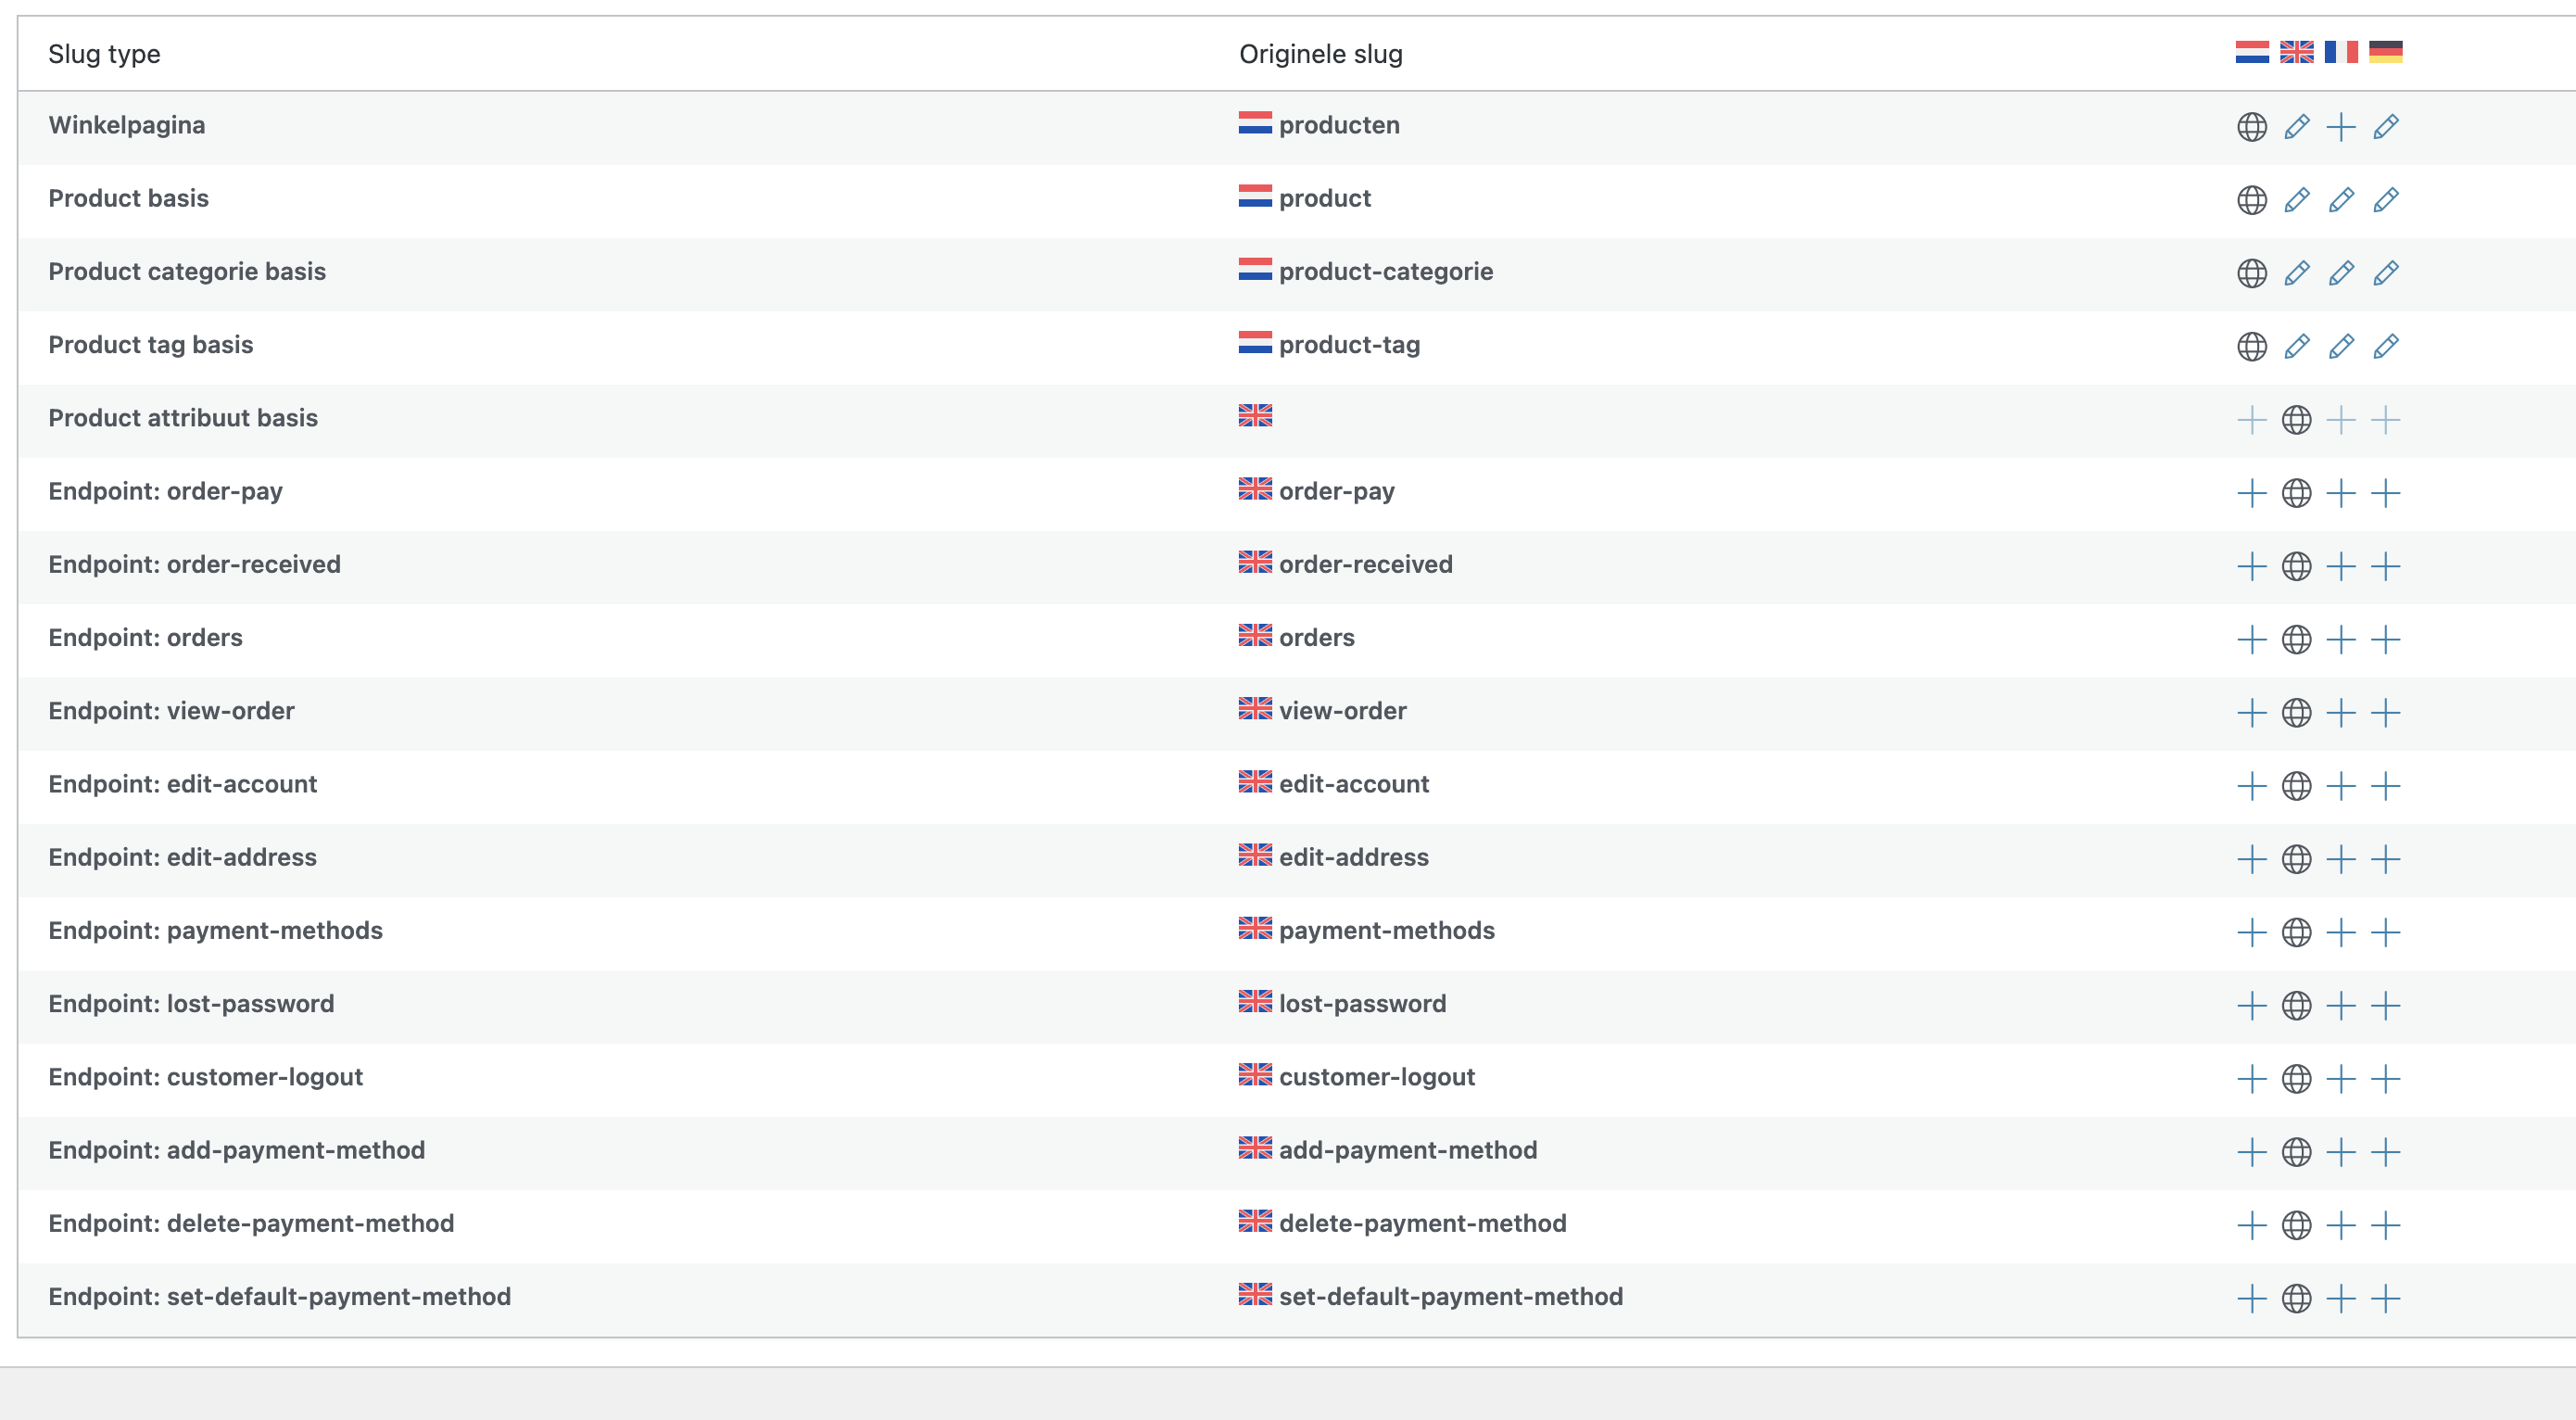Add French translation for set-default-payment-method
Image resolution: width=2576 pixels, height=1420 pixels.
[x=2341, y=1298]
